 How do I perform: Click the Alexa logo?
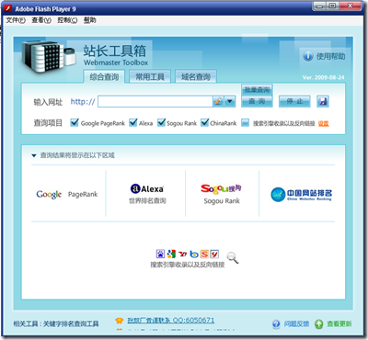pyautogui.click(x=147, y=188)
